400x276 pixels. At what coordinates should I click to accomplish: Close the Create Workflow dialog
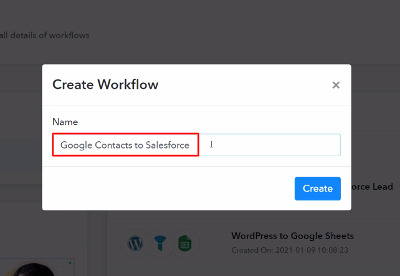336,85
